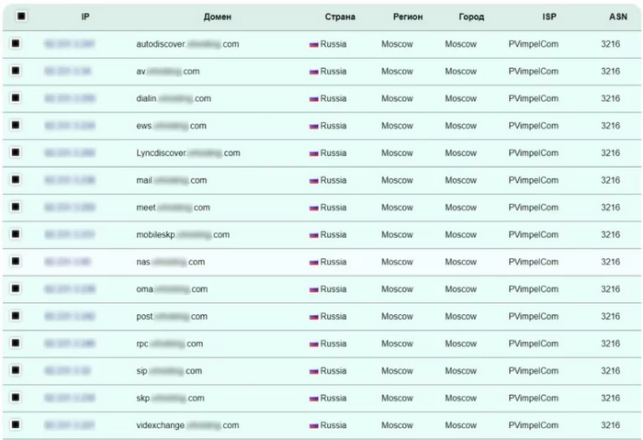This screenshot has width=643, height=440.
Task: Enable checkbox beside mobileskp domain
Action: pos(16,234)
